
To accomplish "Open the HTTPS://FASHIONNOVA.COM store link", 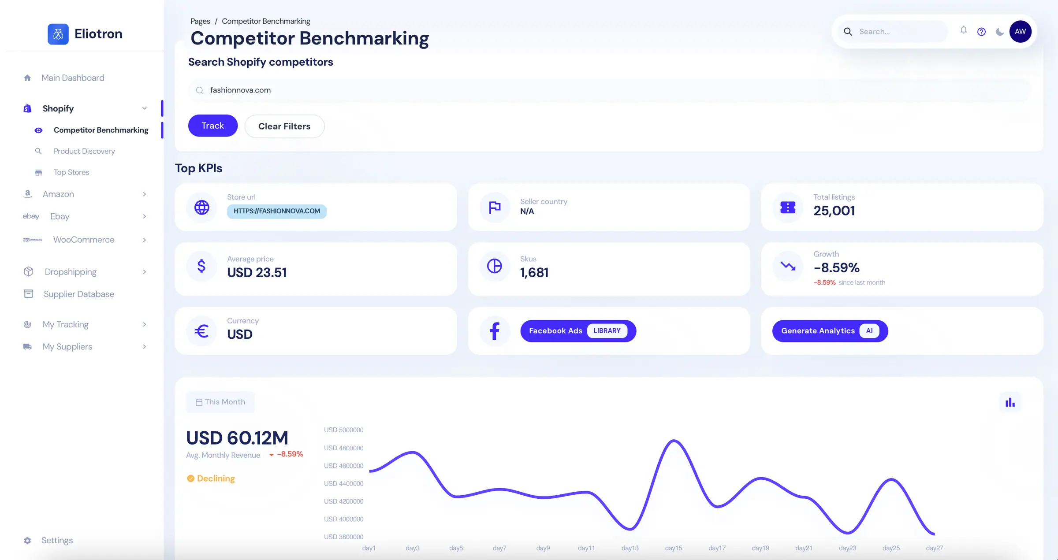I will pos(277,211).
